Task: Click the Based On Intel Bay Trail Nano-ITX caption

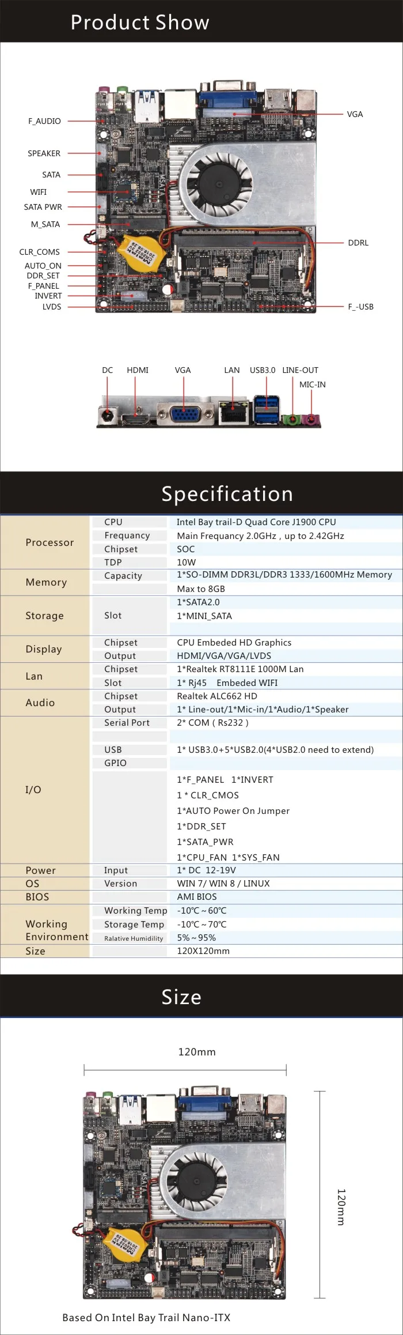Action: pos(146,1318)
